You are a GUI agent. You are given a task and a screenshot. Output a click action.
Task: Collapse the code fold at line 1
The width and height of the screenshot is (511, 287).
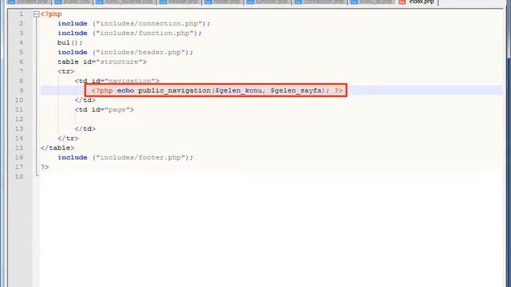(x=36, y=14)
